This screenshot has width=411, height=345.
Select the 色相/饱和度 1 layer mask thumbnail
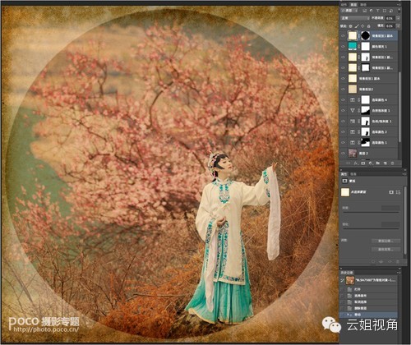pyautogui.click(x=366, y=122)
